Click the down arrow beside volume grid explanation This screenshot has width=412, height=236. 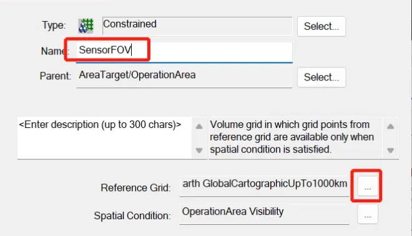(390, 150)
